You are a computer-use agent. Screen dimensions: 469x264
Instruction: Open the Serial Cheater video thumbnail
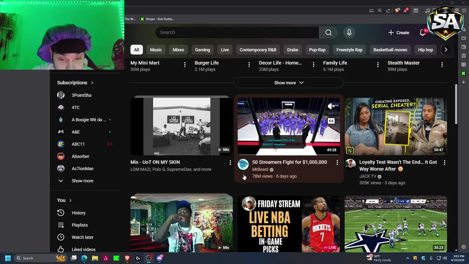pyautogui.click(x=396, y=126)
